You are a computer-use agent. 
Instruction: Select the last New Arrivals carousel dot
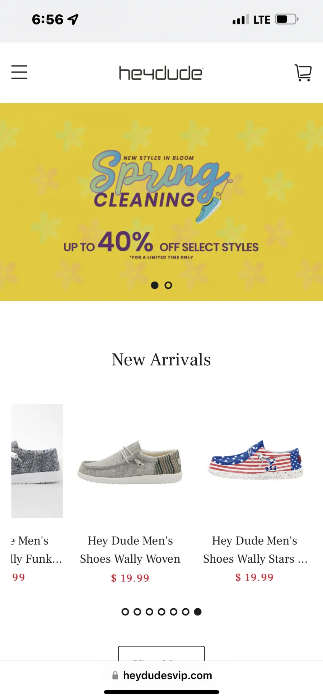[198, 612]
